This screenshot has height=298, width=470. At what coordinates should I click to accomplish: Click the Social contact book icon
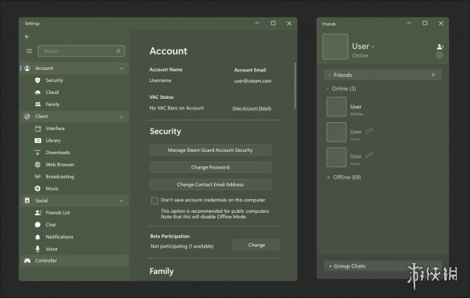(27, 201)
